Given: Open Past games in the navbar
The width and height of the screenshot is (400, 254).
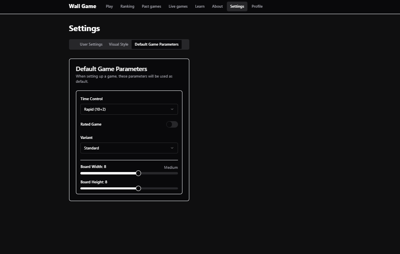Looking at the screenshot, I should coord(151,6).
